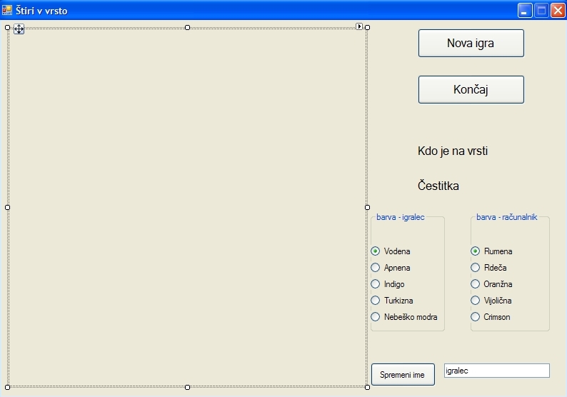The image size is (567, 397).
Task: Pick Vijolična as computer color
Action: point(476,301)
